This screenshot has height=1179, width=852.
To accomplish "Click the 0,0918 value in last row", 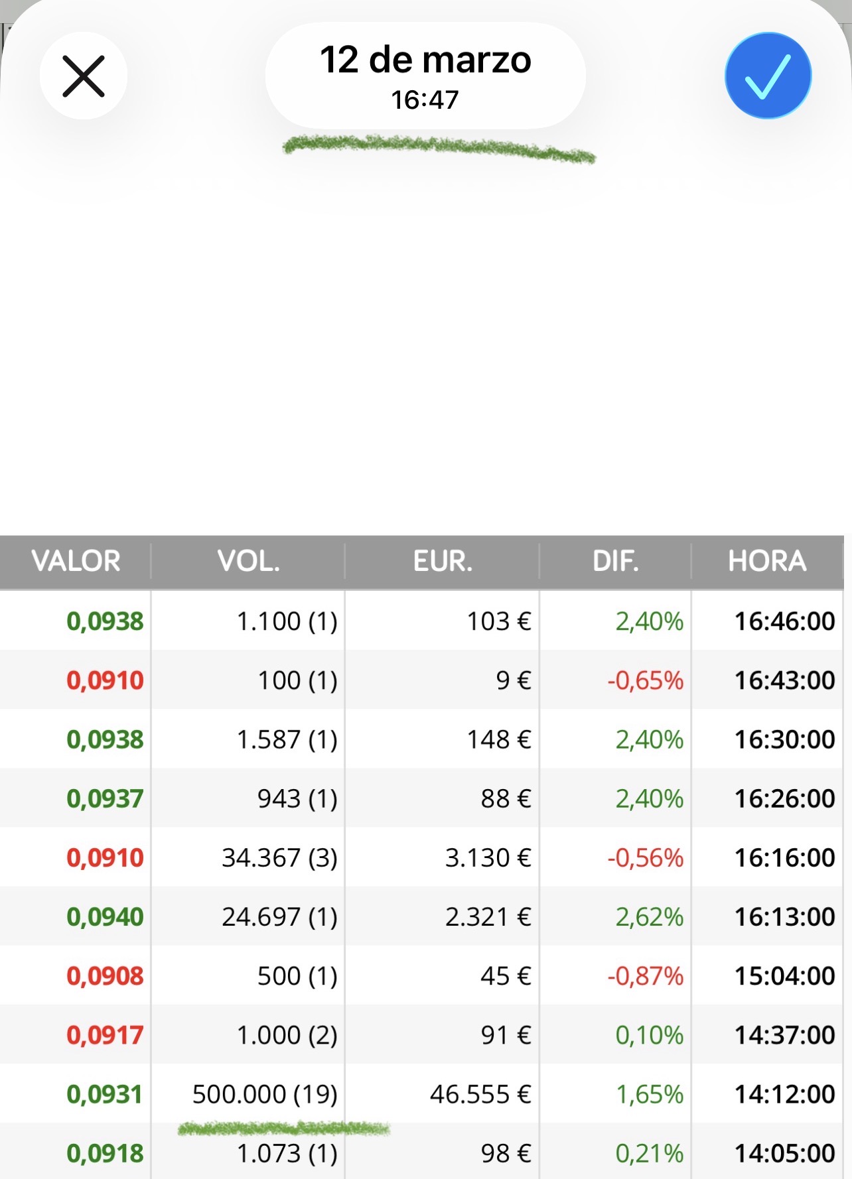I will pyautogui.click(x=105, y=1153).
